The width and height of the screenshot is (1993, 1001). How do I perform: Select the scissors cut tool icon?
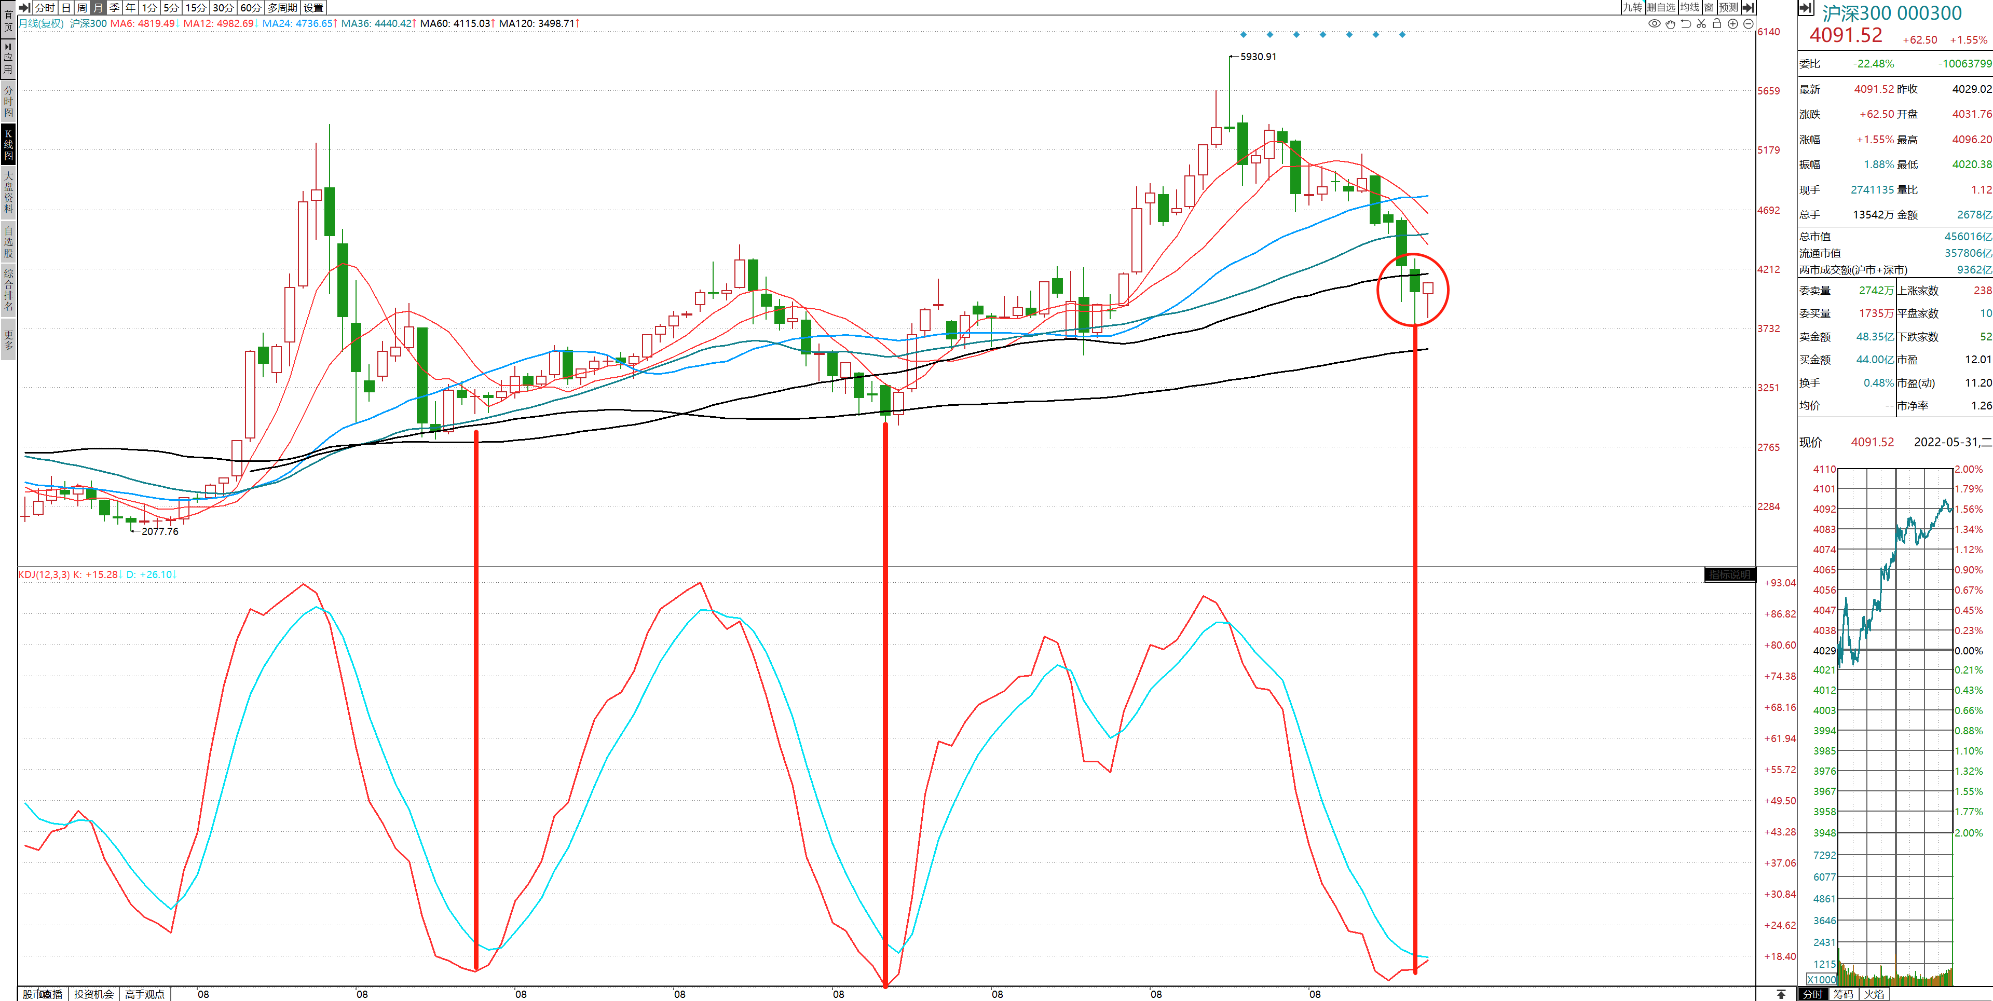click(x=1701, y=24)
